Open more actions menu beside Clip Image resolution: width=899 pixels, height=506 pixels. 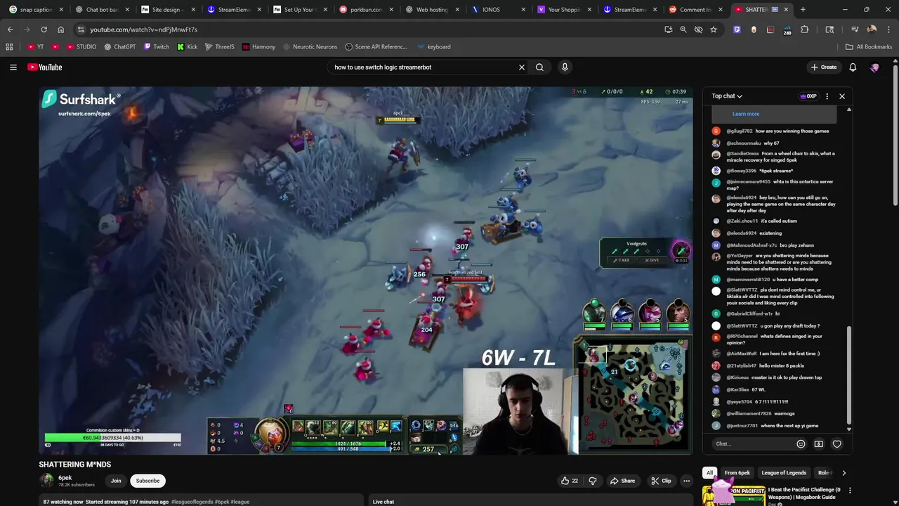pos(686,481)
